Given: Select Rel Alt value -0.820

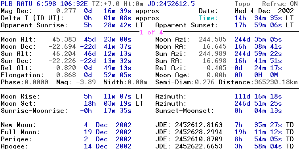Looking at the screenshot, I should 64,68.
